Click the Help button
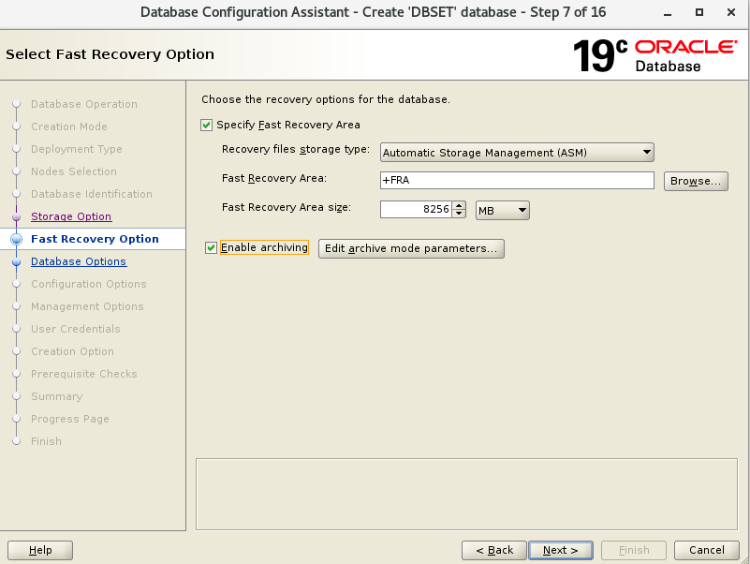The width and height of the screenshot is (750, 564). (40, 550)
